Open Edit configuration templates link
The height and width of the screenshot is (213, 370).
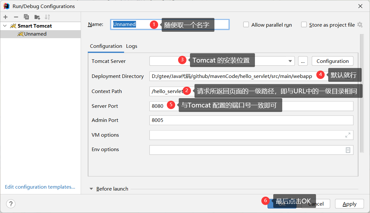[x=40, y=187]
